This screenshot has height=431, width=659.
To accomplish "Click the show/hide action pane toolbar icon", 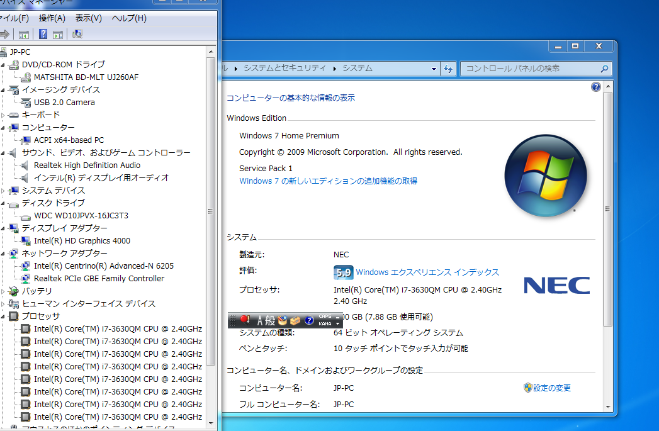I will (58, 35).
